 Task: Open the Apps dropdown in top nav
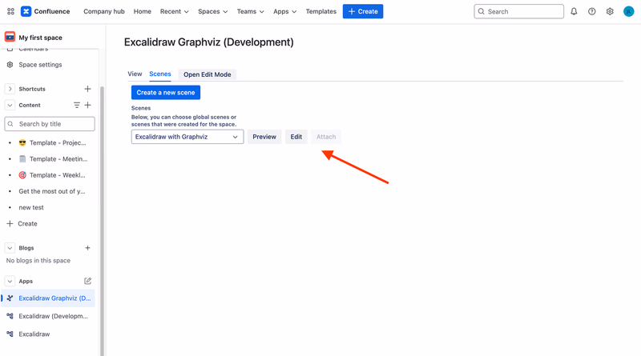pyautogui.click(x=285, y=11)
